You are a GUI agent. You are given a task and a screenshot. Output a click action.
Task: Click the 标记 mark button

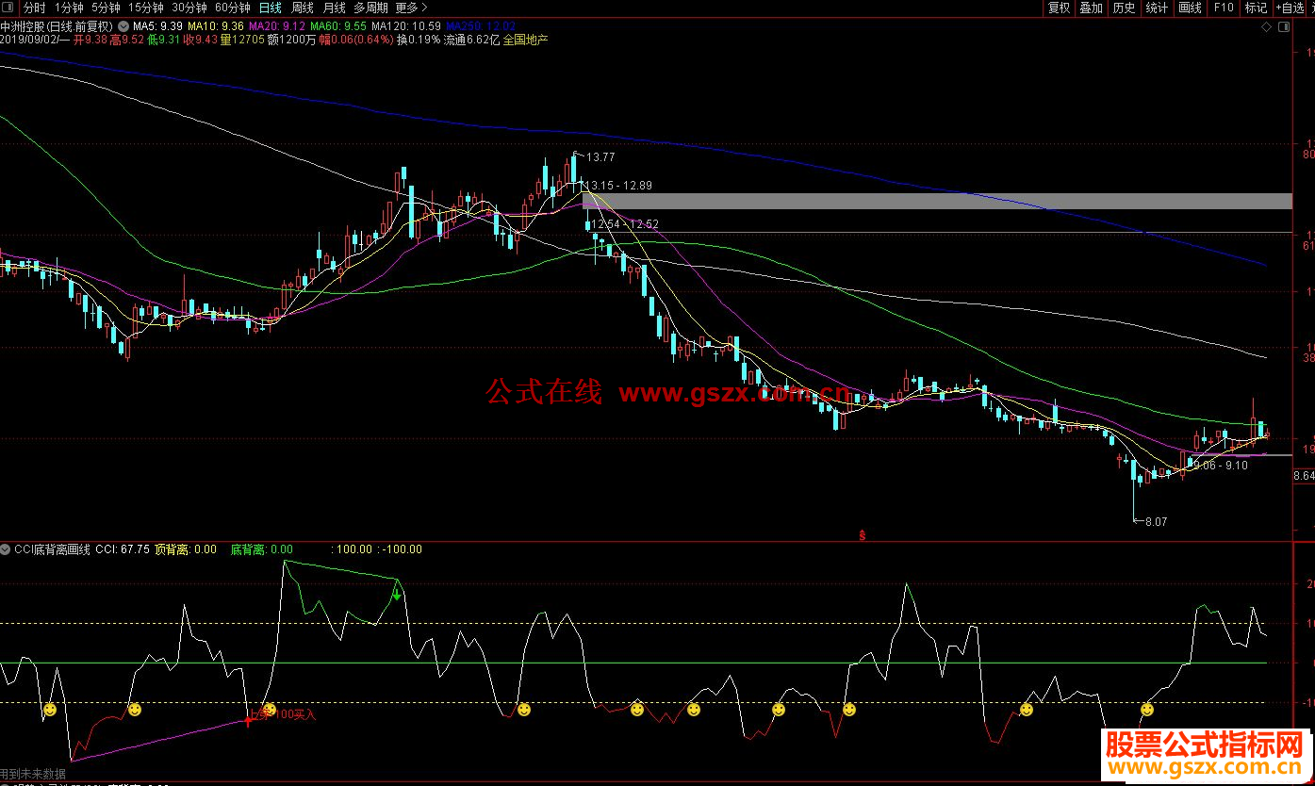pos(1256,8)
